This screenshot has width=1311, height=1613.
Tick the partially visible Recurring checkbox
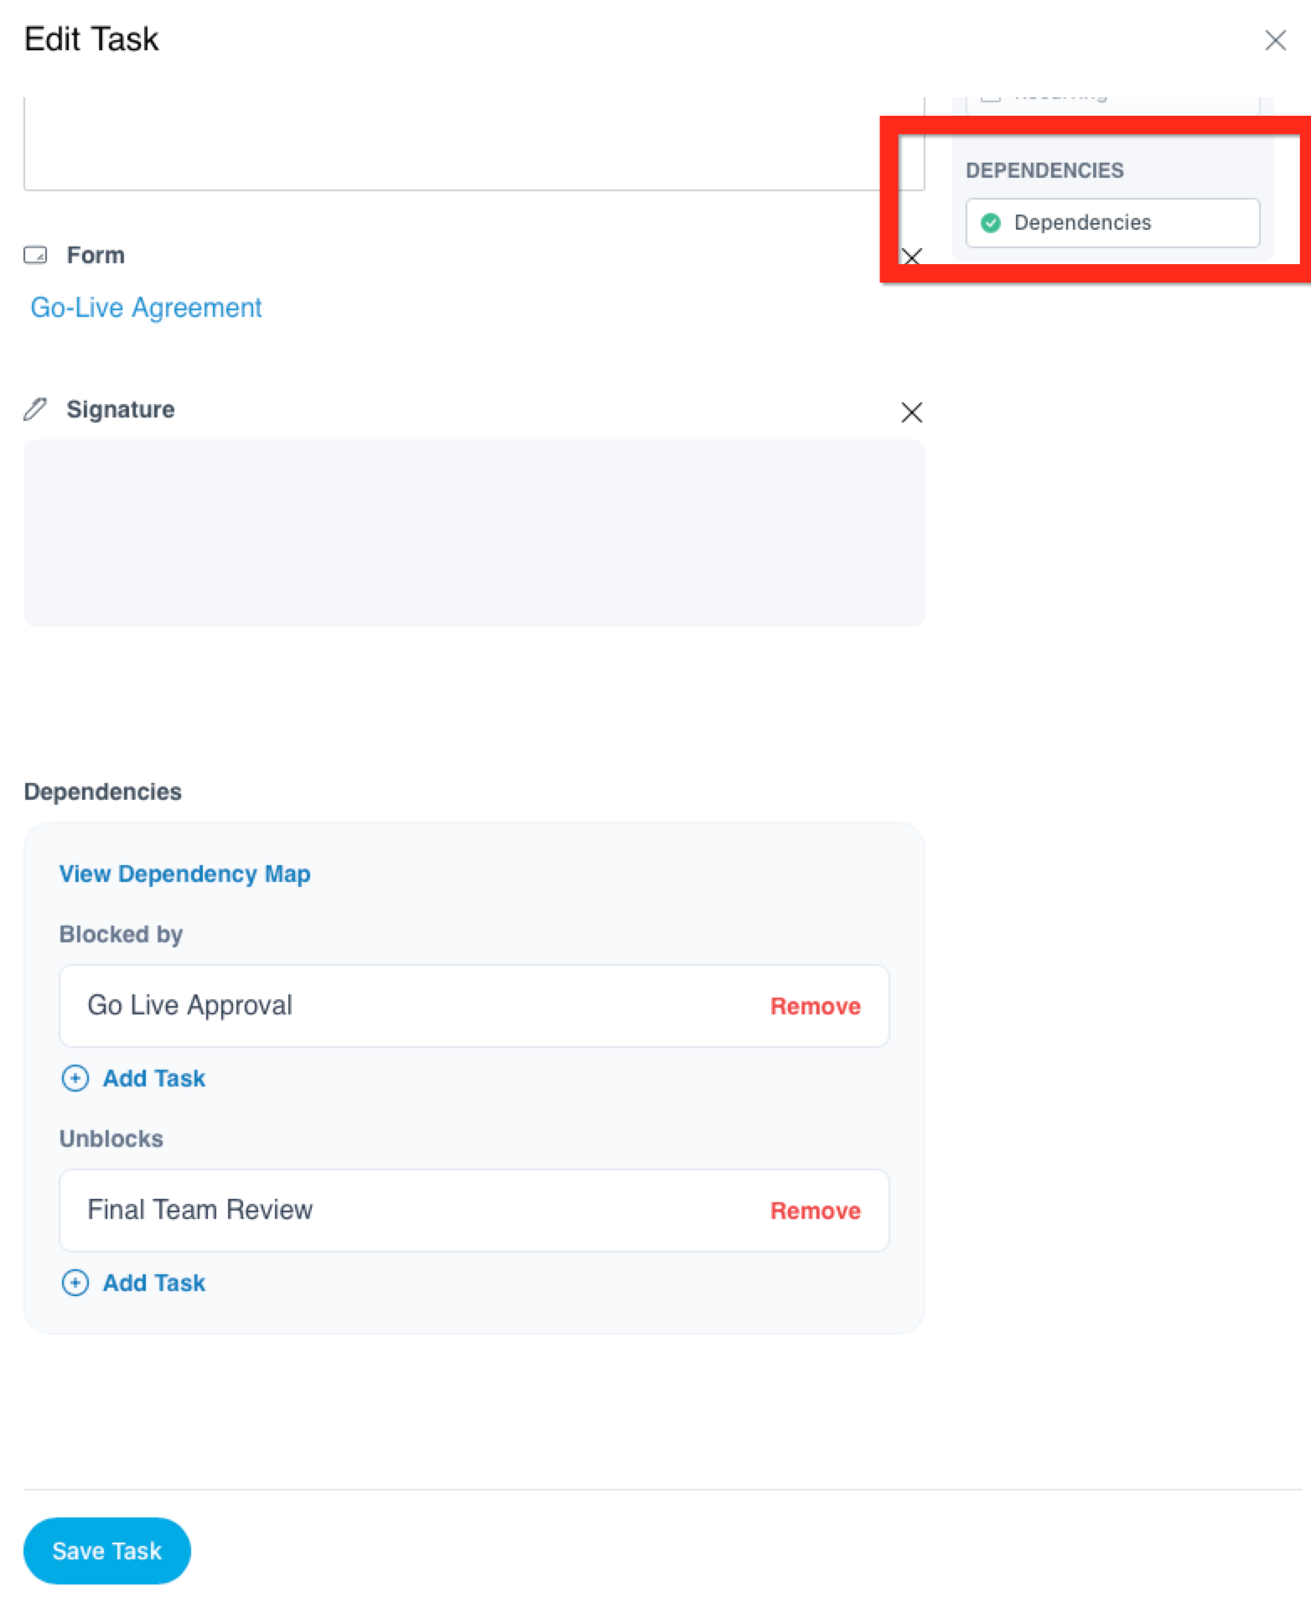(991, 96)
